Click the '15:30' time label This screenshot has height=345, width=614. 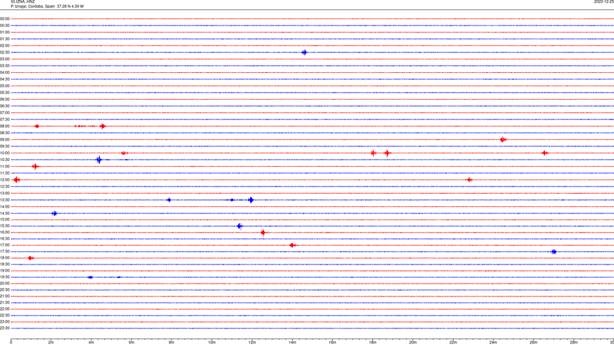pyautogui.click(x=4, y=226)
